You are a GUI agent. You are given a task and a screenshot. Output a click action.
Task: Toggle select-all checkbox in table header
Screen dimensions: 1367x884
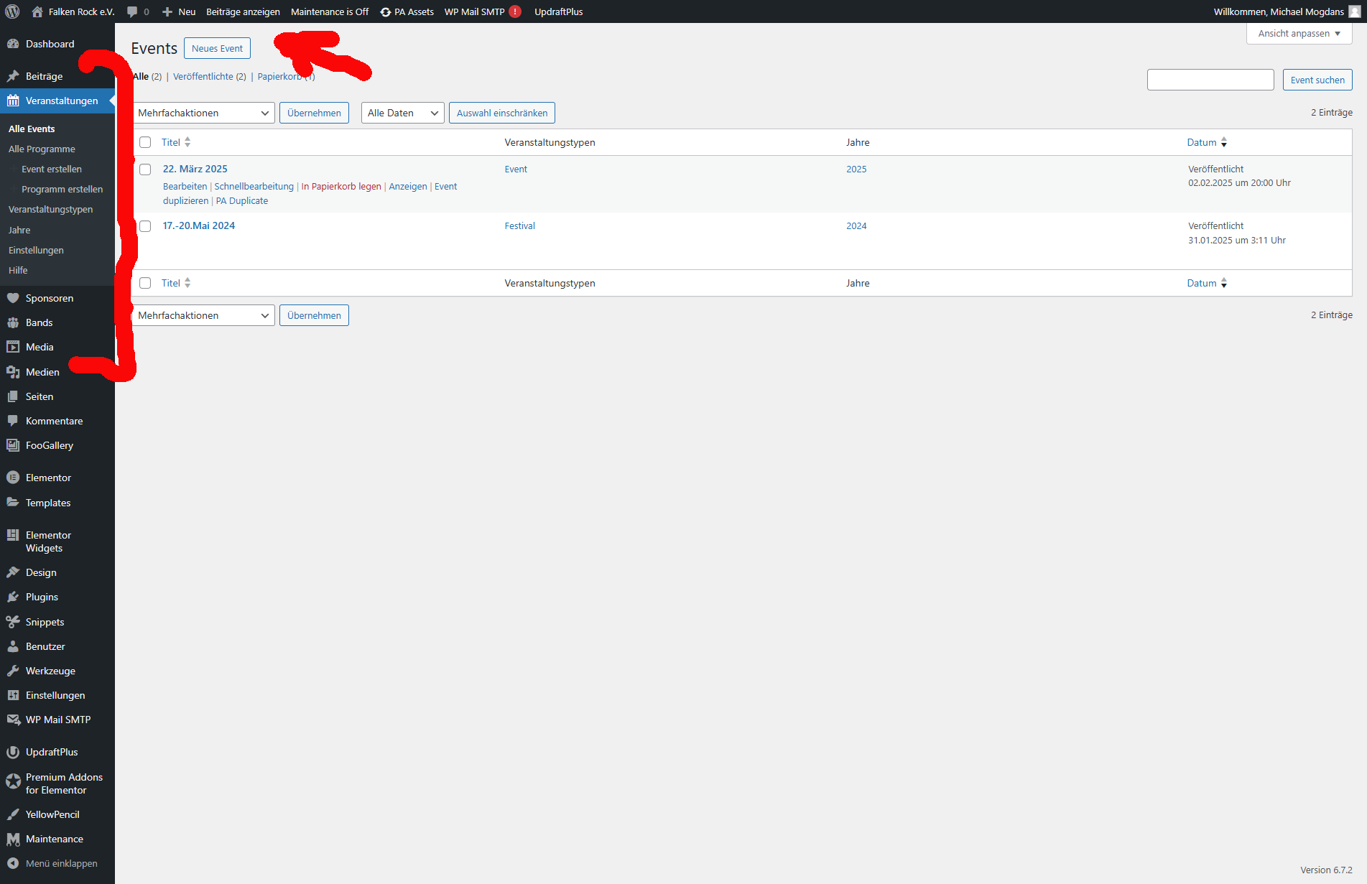click(x=145, y=142)
